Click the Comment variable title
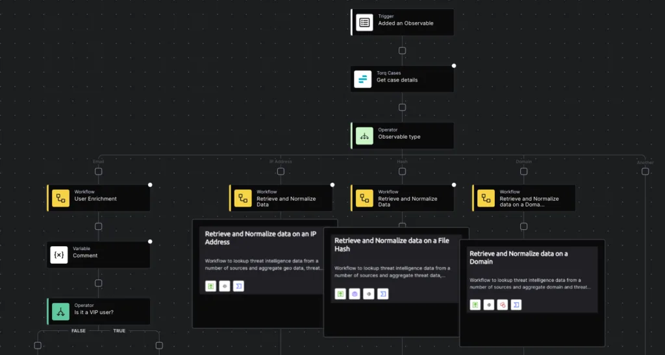This screenshot has width=665, height=355. coord(85,256)
